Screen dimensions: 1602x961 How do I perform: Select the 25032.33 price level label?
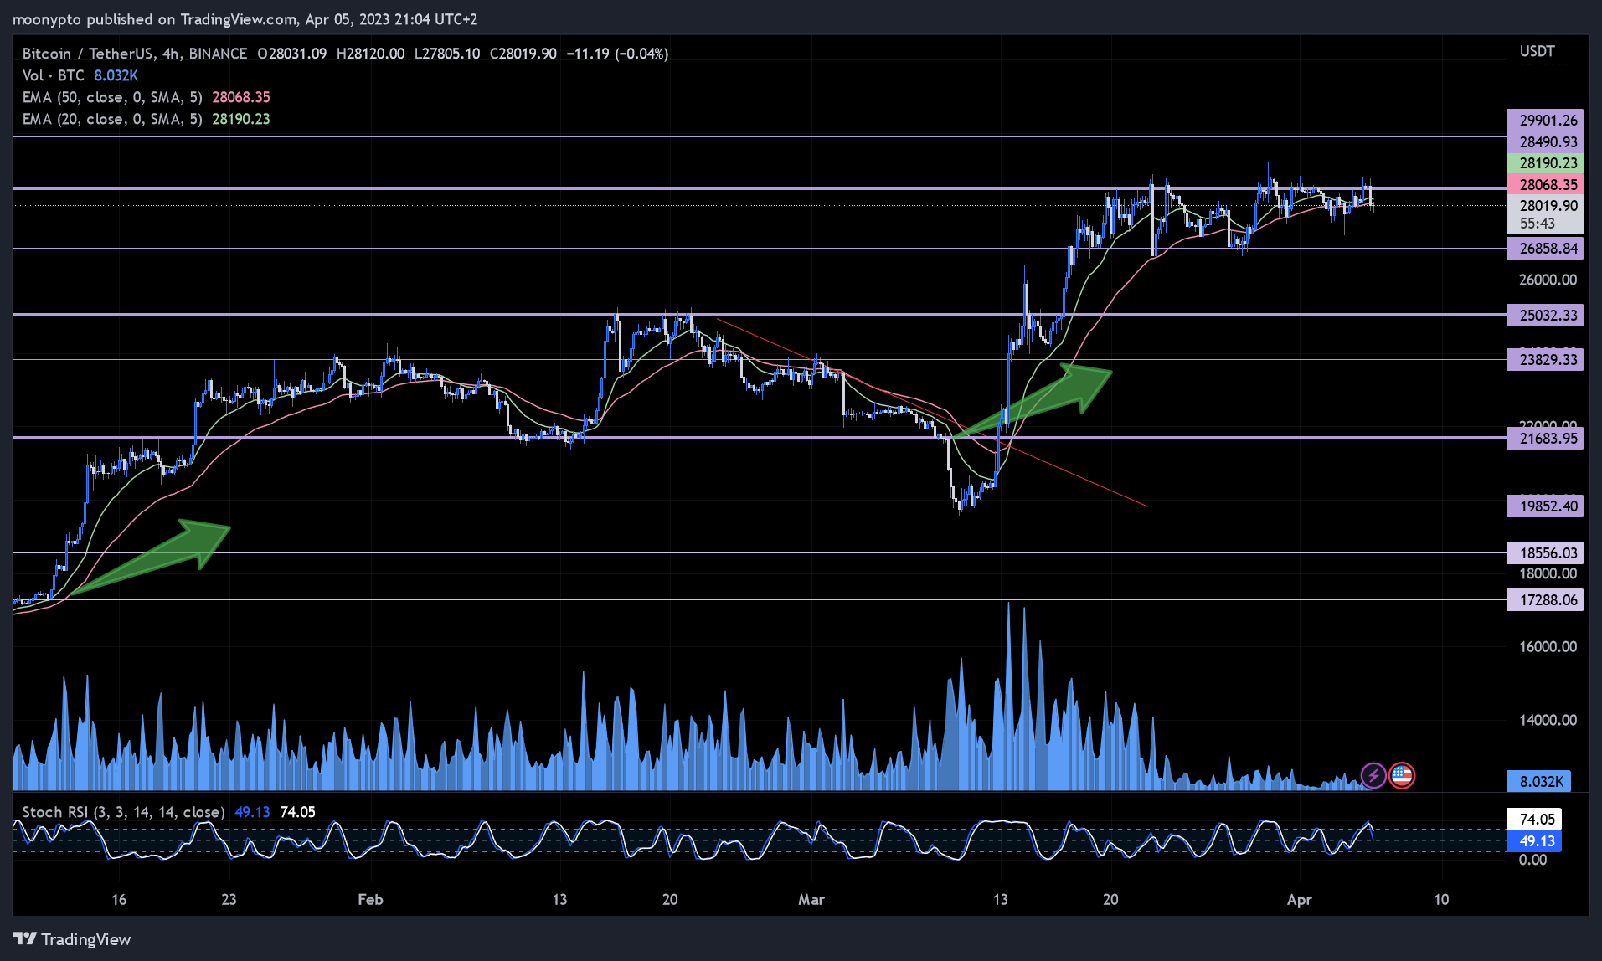(1545, 316)
